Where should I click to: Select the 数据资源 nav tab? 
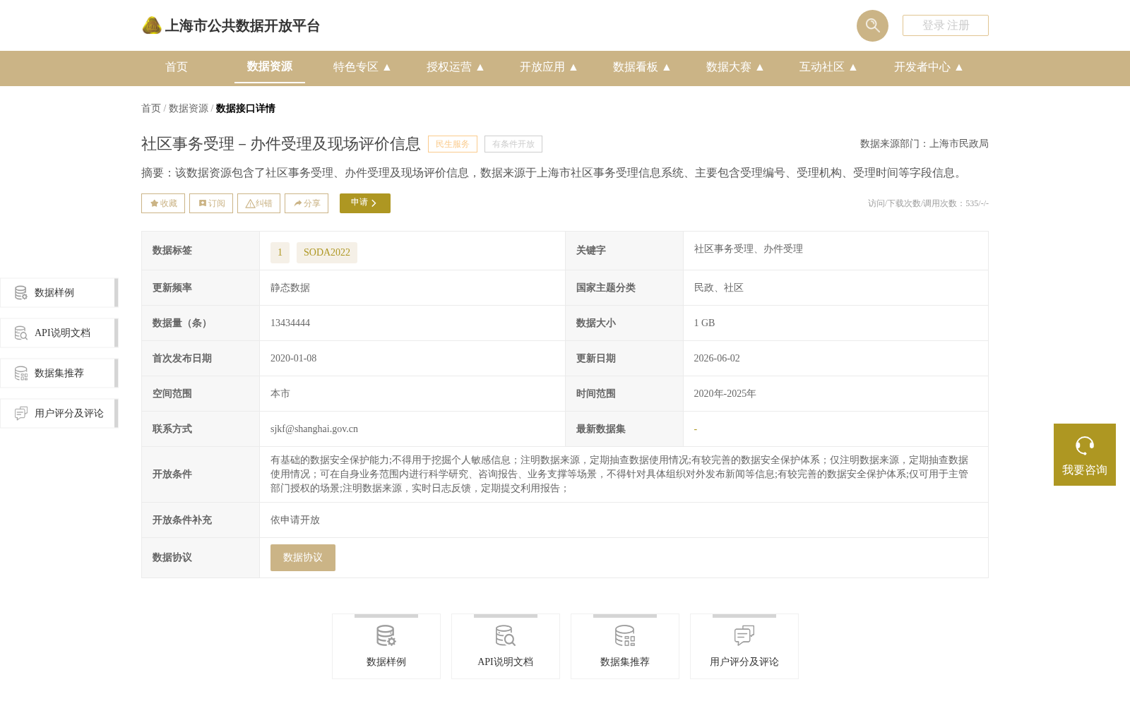click(270, 66)
